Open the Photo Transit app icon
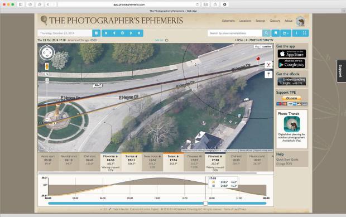Viewport: 346px width, 217px height. tap(292, 124)
